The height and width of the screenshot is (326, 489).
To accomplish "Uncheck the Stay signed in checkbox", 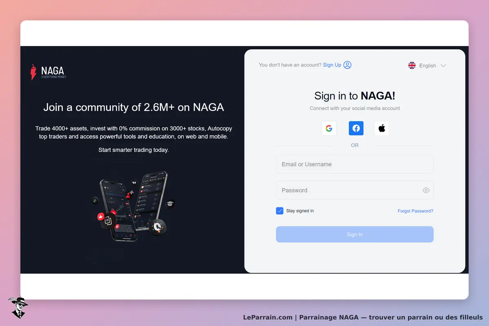I will point(280,211).
